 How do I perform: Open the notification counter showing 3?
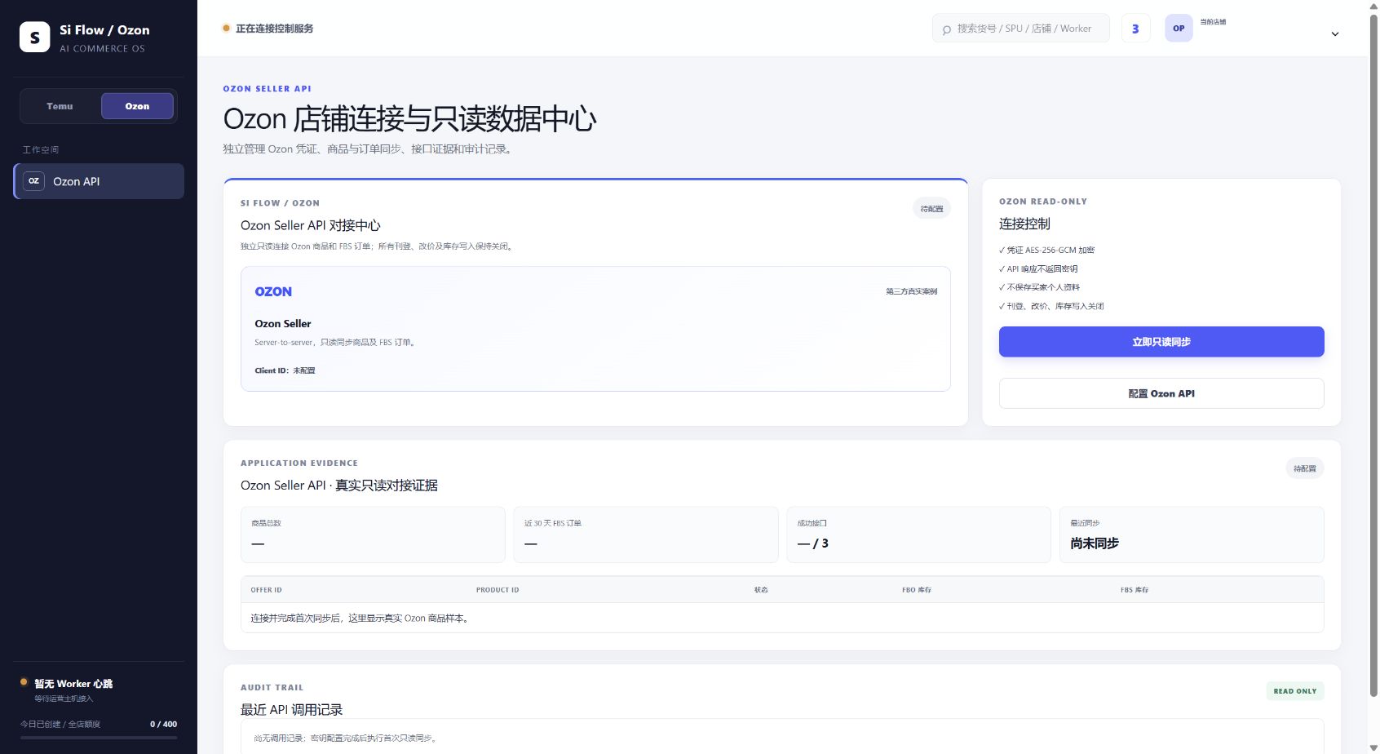tap(1135, 29)
